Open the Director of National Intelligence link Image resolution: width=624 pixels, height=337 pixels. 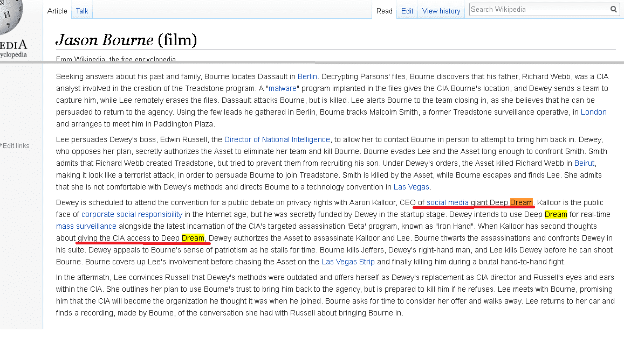(x=277, y=139)
